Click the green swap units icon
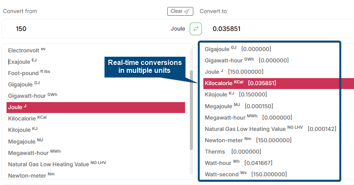 [196, 29]
